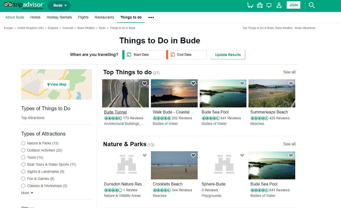This screenshot has width=341, height=208.
Task: Click the End Date field
Action: coord(187,54)
